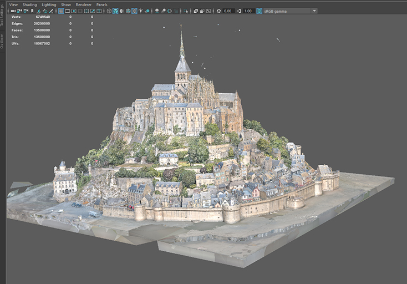The height and width of the screenshot is (284, 407).
Task: Open the sRGB gamma color space dropdown
Action: [290, 11]
